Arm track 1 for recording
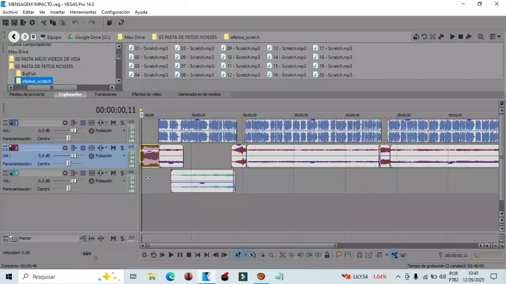Viewport: 506px width, 284px height. [x=65, y=123]
